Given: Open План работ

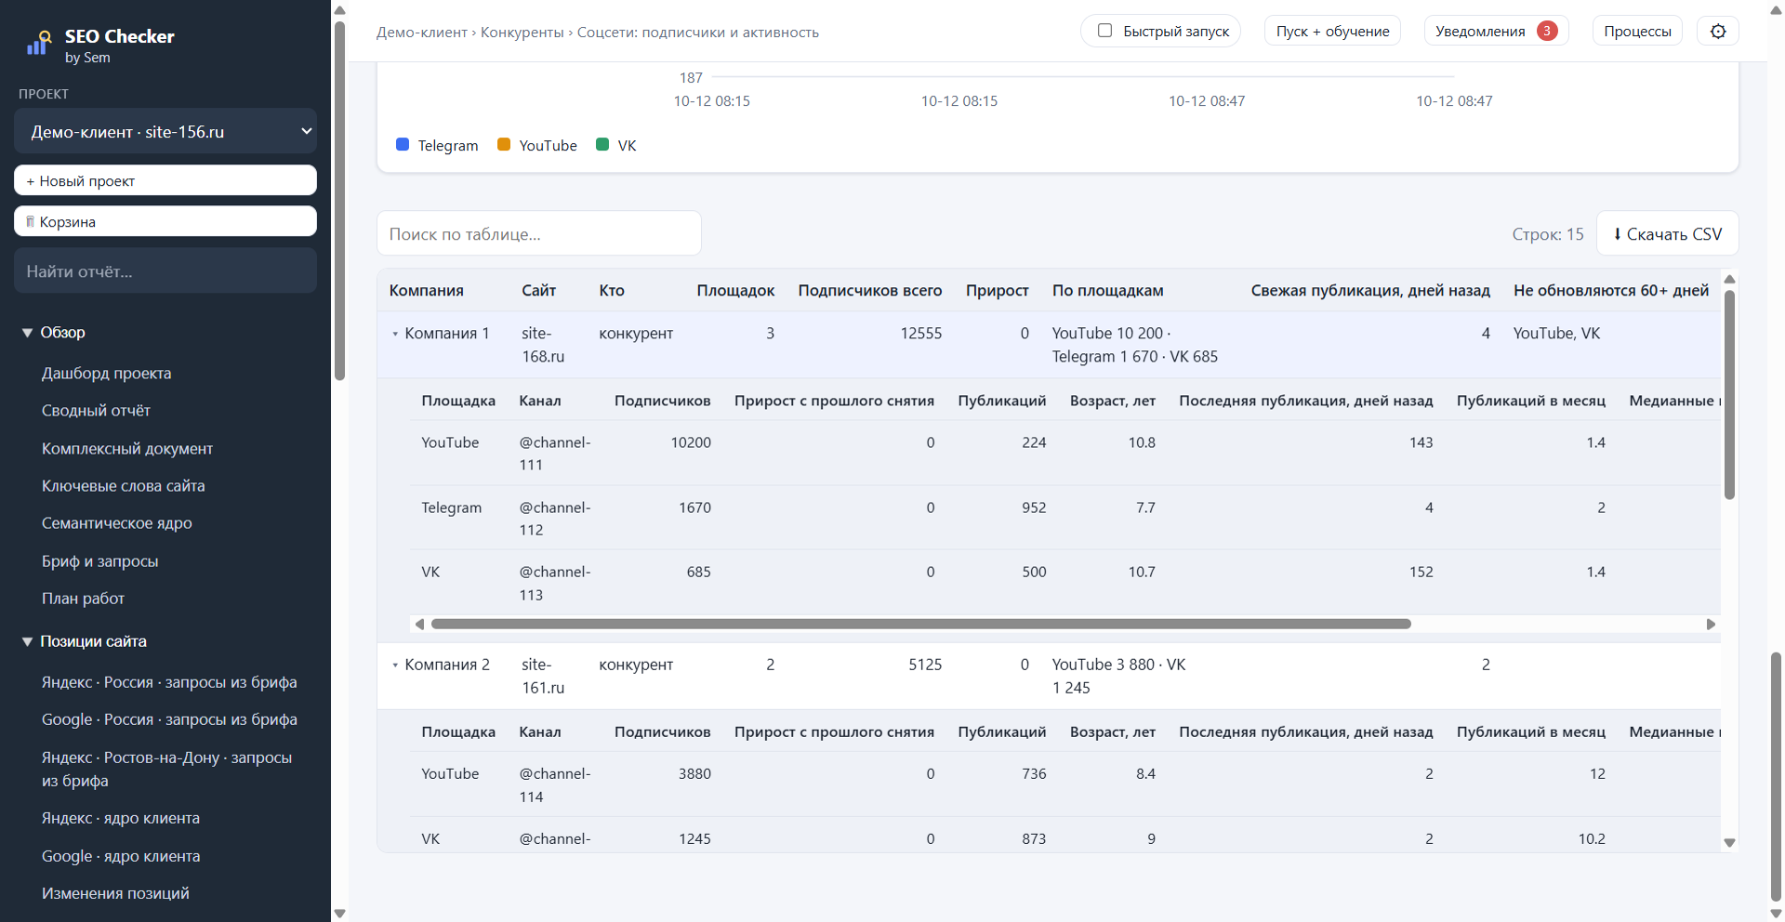Looking at the screenshot, I should [x=83, y=599].
